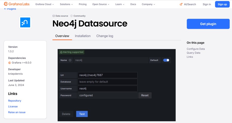Click the Alerting supported checkmark badge
This screenshot has height=123, width=232.
click(72, 52)
